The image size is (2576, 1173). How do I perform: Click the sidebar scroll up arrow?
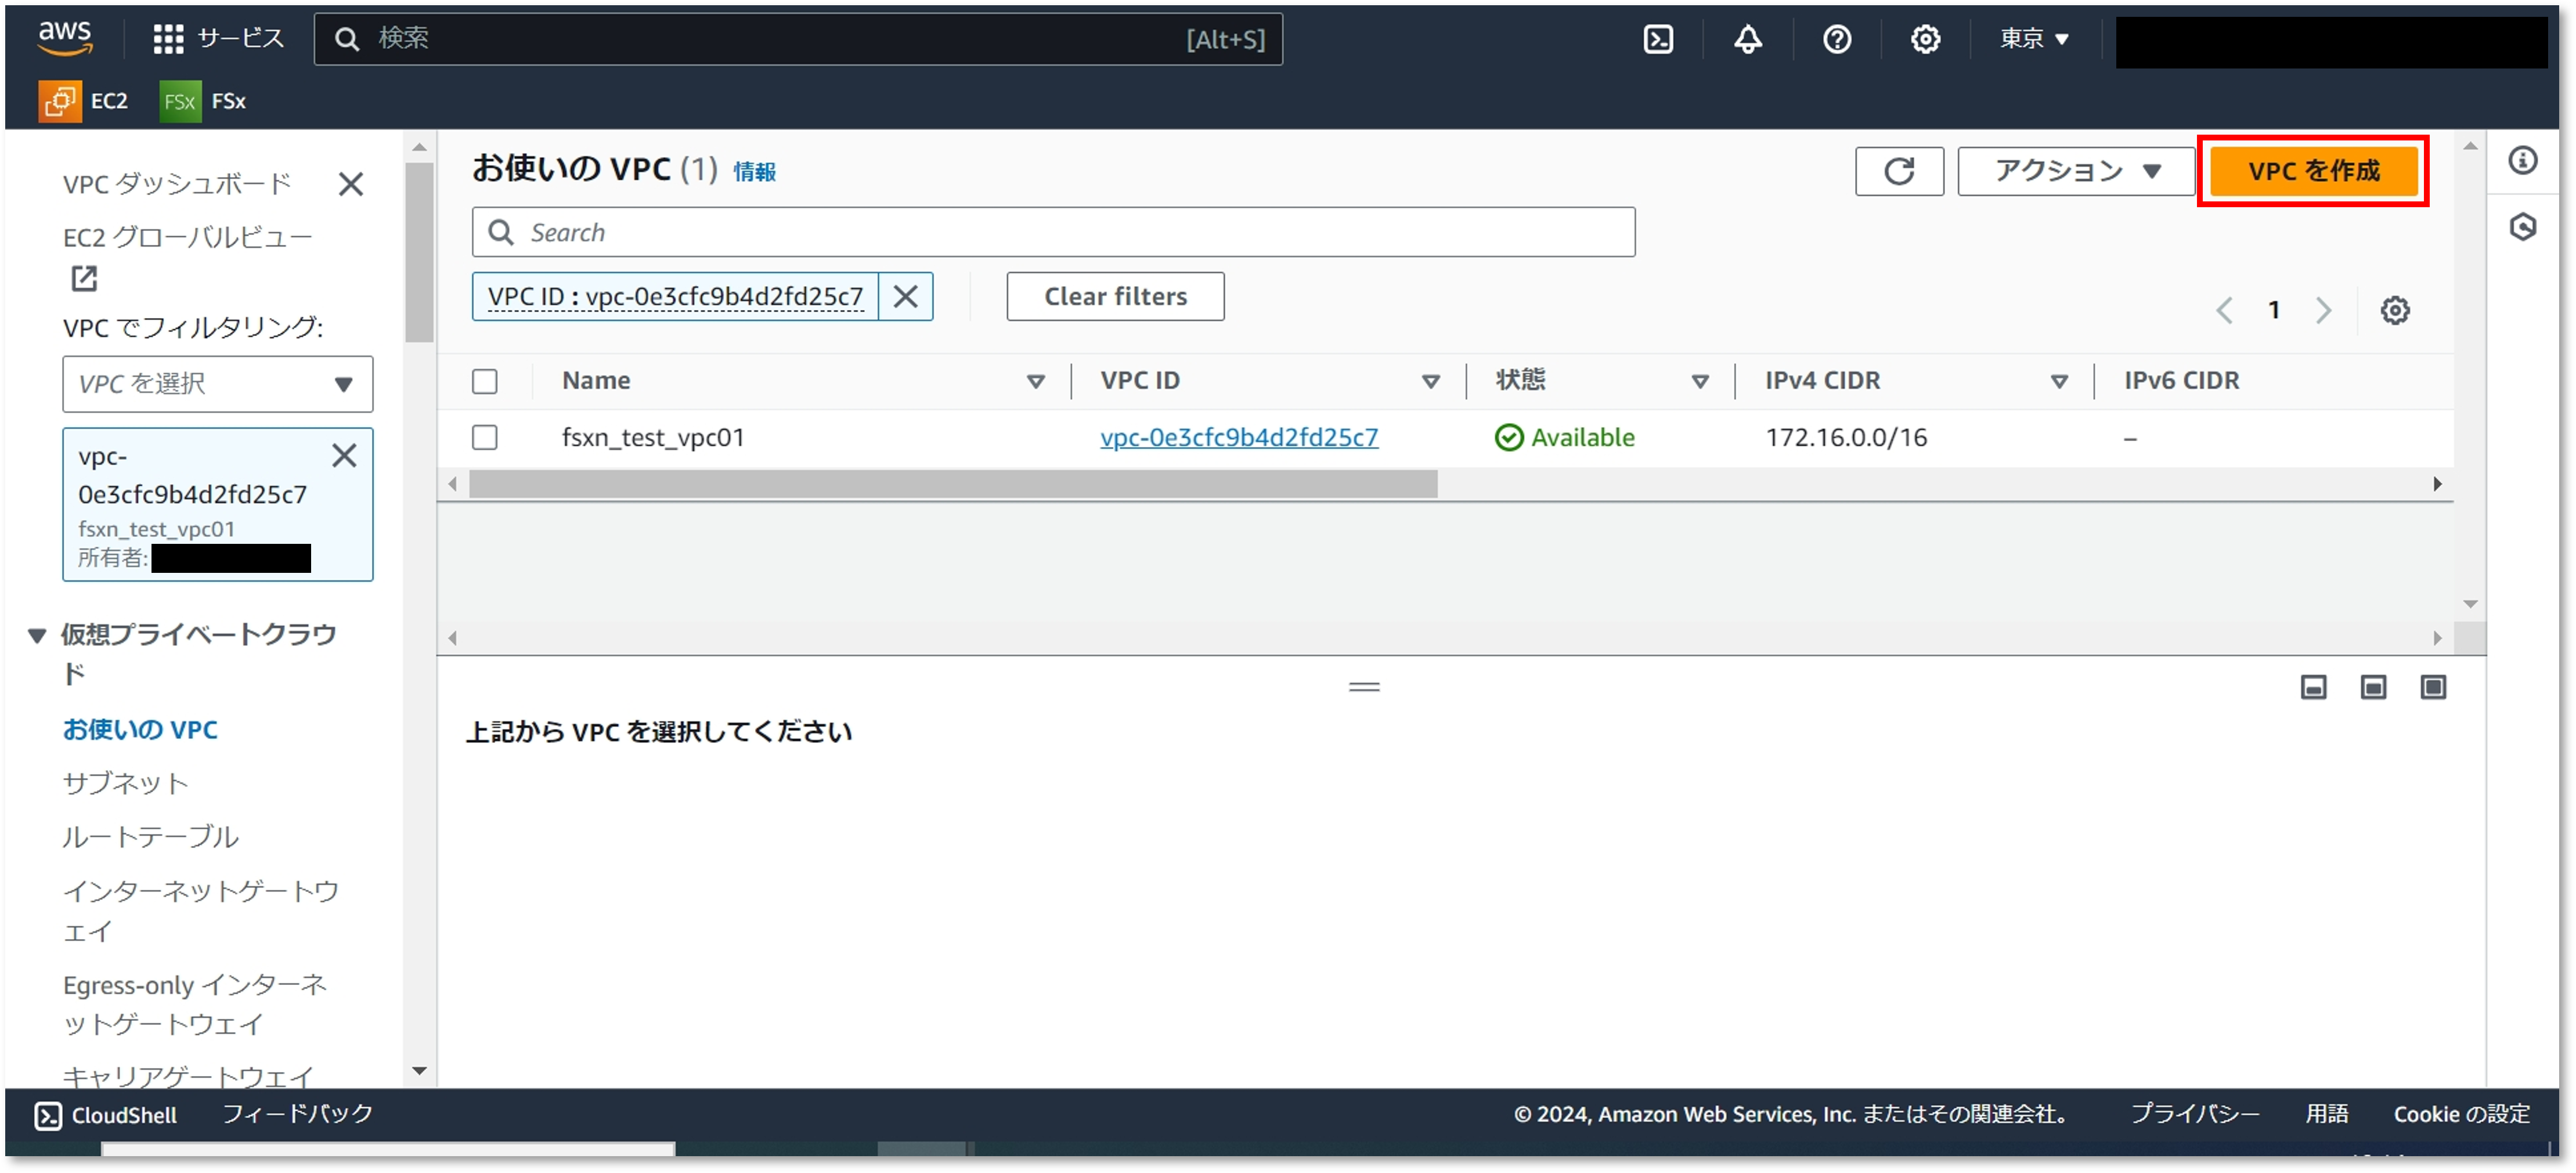click(419, 147)
